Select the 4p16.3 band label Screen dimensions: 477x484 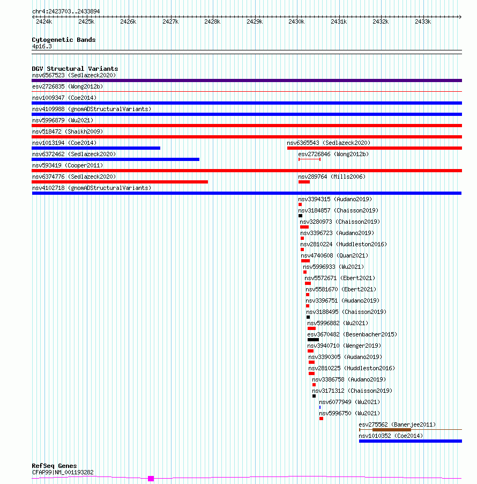[x=42, y=47]
